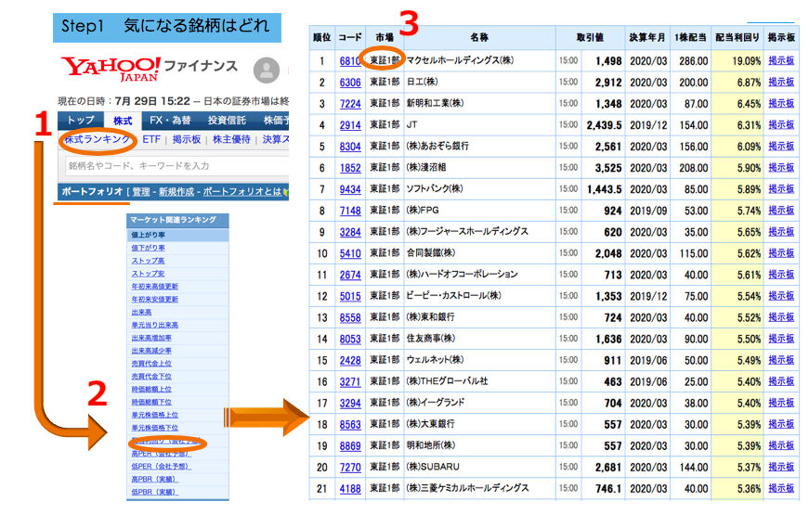Open stock code 2914 for JT

[350, 125]
